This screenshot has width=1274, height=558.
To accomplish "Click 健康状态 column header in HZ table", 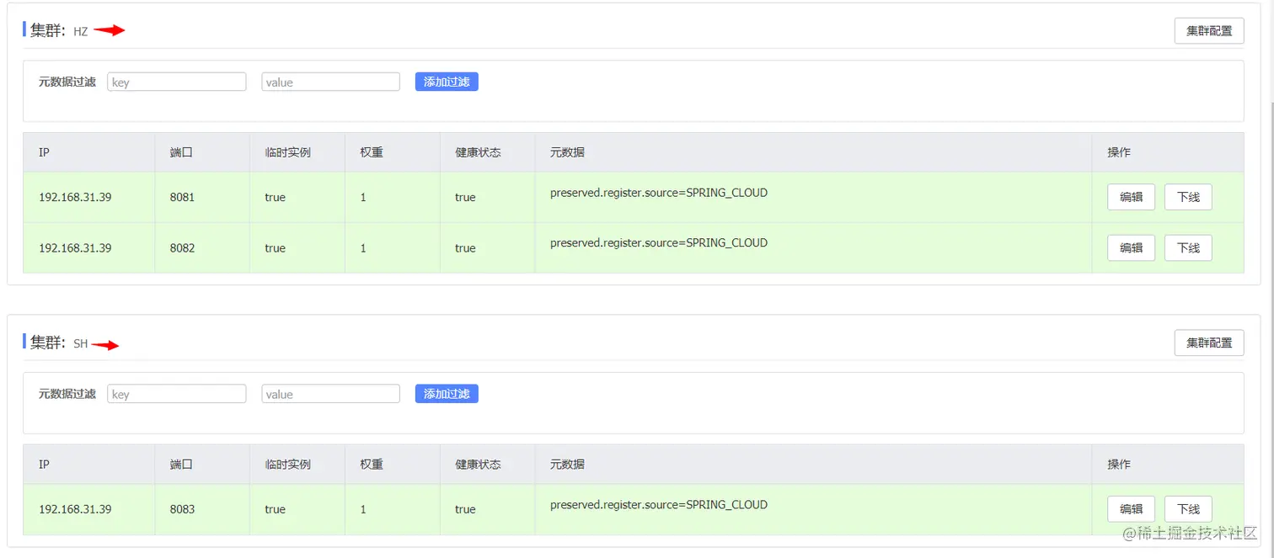I will [x=478, y=152].
